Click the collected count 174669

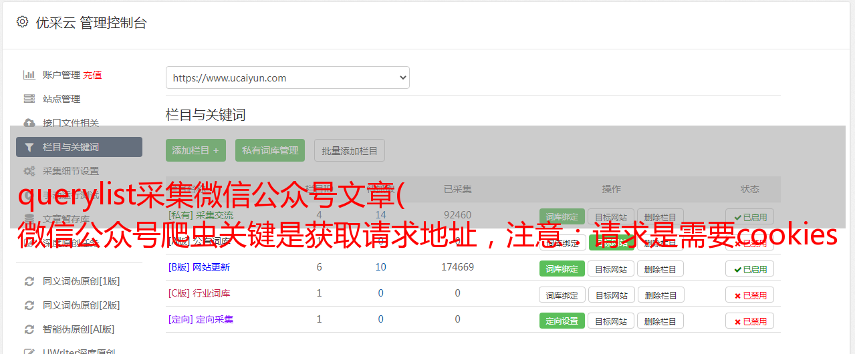[x=457, y=267]
